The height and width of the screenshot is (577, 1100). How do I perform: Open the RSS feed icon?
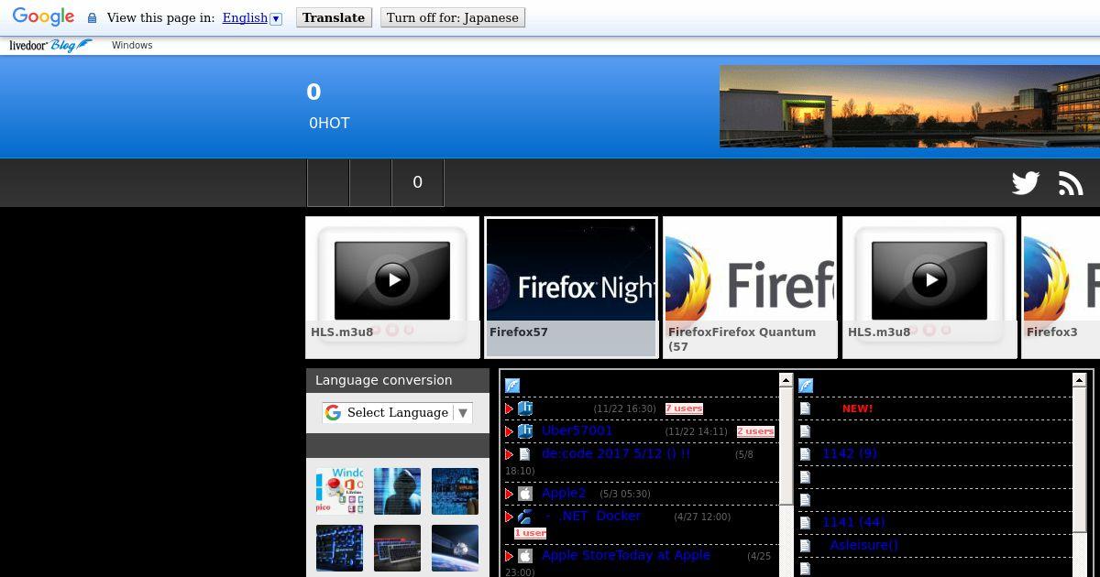click(x=1071, y=183)
